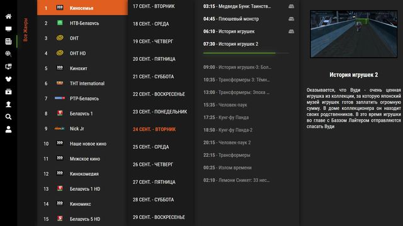Viewport: 403px width, 226px height.
Task: Click the История игрушек 2 title heading
Action: point(354,75)
